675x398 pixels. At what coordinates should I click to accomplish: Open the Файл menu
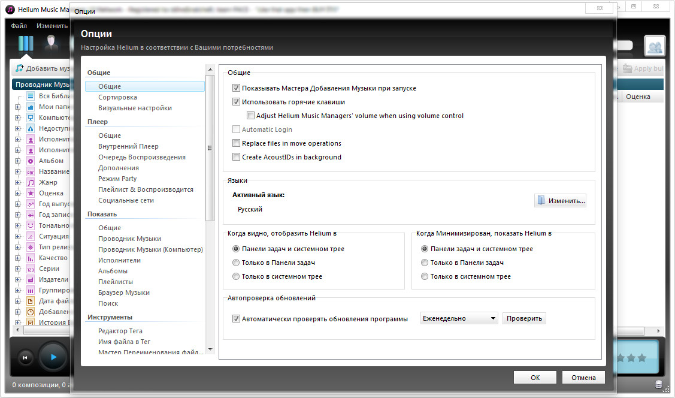click(x=19, y=26)
